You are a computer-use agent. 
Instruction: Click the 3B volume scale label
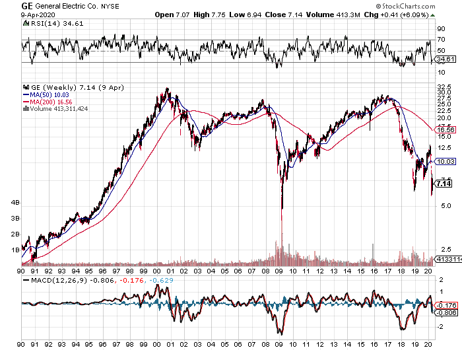[x=15, y=219]
